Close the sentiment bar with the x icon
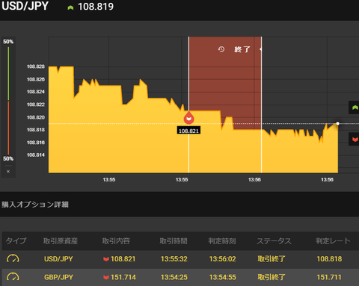 tap(8, 171)
